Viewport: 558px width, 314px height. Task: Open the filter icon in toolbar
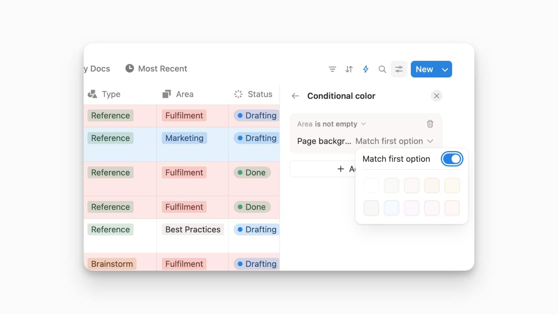(x=332, y=69)
